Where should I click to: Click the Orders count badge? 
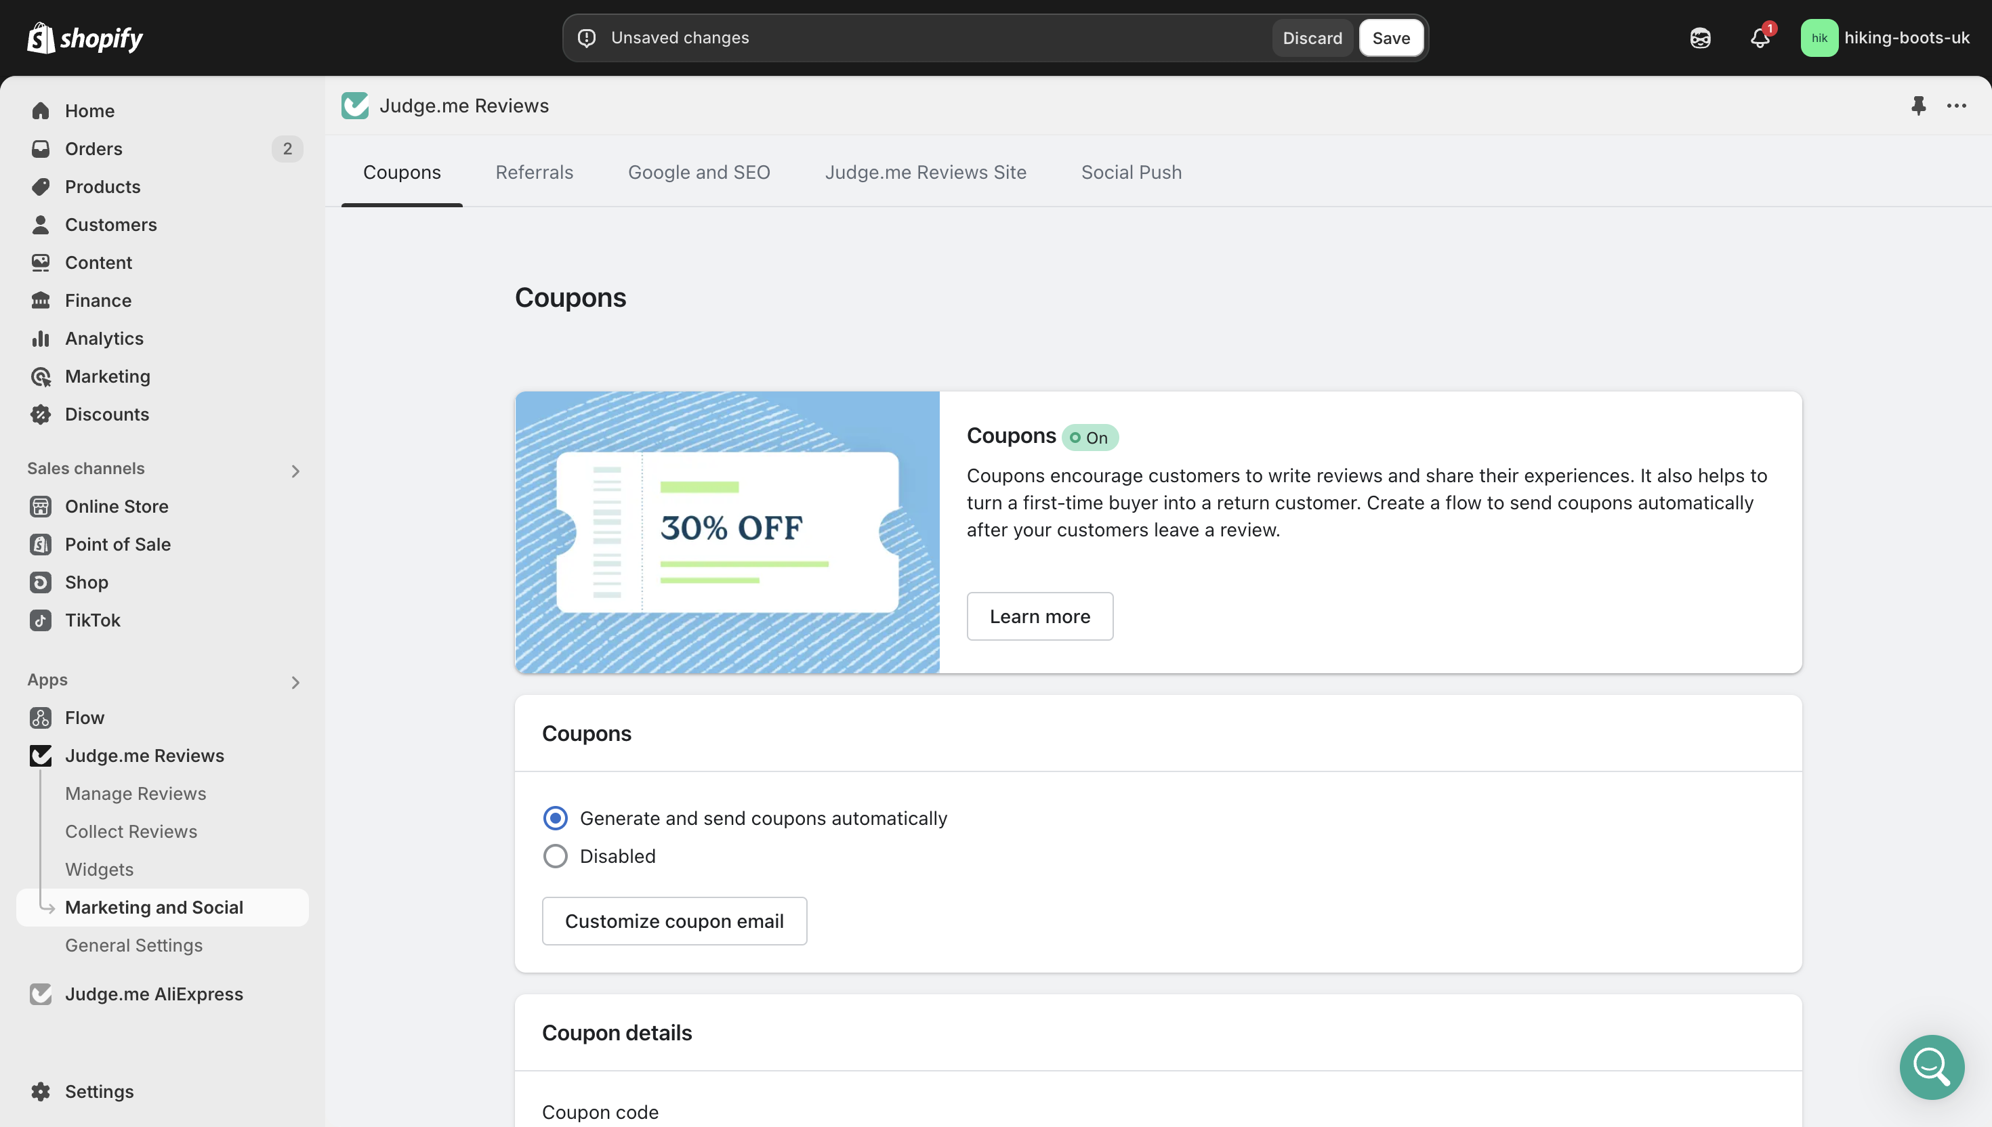coord(287,148)
